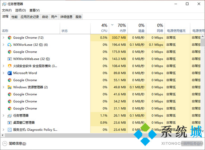Click Chrome icon in the 41.6 MB row
The image size is (205, 150).
[x=10, y=94]
